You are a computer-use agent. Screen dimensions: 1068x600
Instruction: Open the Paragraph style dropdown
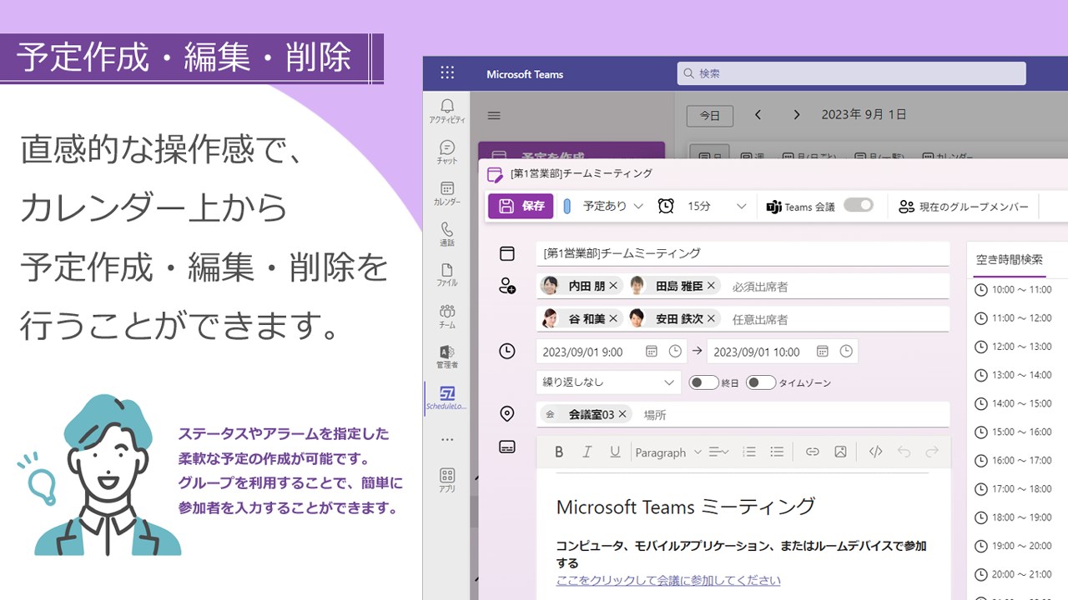(668, 452)
